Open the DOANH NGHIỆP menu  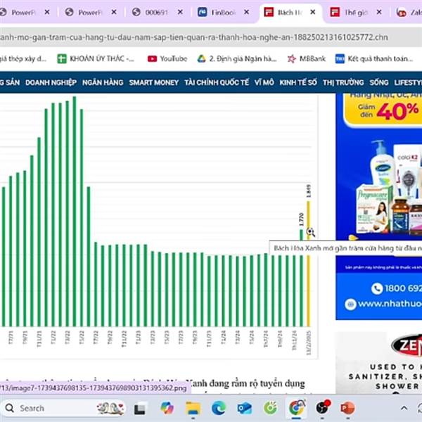coord(51,82)
